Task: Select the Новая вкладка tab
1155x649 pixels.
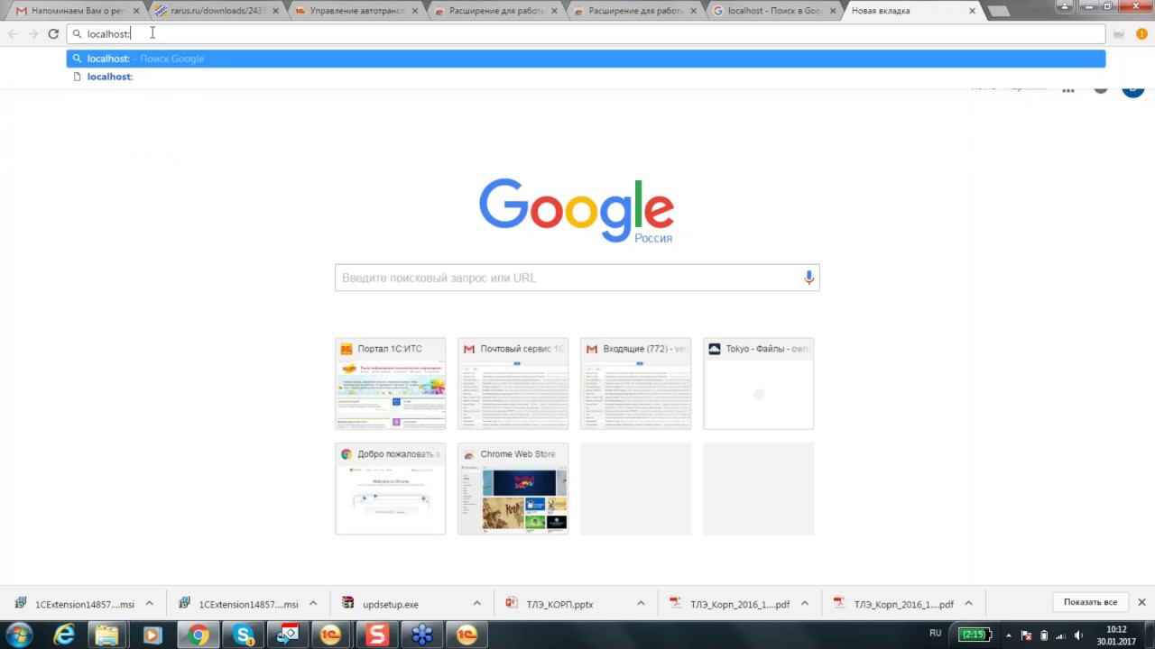Action: click(x=911, y=11)
